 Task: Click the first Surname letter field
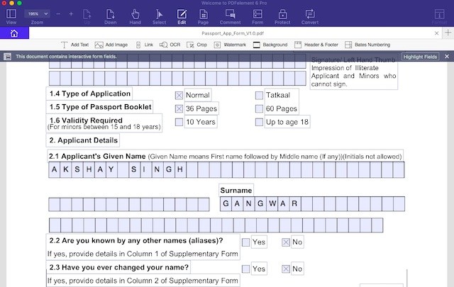coord(227,204)
